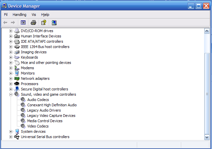The width and height of the screenshot is (212, 149).
Task: Open the Fil menu
Action: (x=6, y=15)
